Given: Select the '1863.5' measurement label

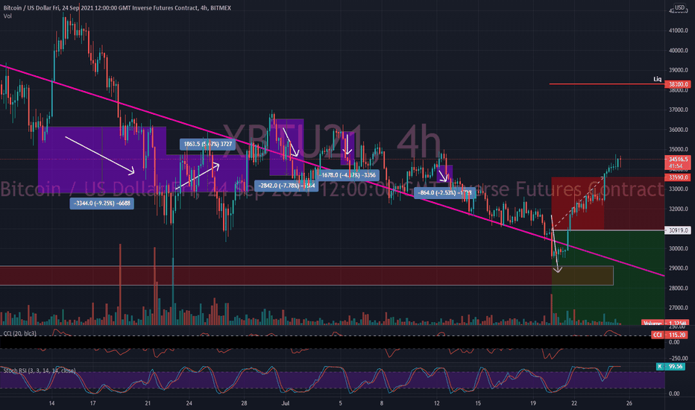Looking at the screenshot, I should [x=207, y=144].
